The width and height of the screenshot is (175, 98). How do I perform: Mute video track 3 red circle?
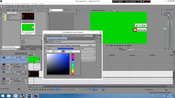point(20,72)
